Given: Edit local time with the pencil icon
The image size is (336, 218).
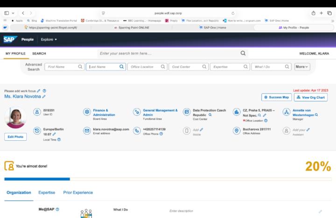Looking at the screenshot, I should (x=54, y=134).
